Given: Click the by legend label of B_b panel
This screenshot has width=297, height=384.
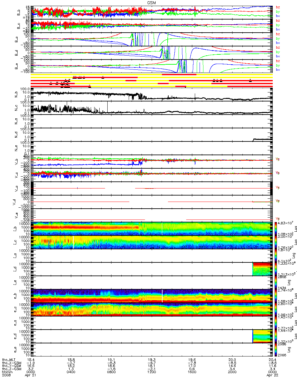Looking at the screenshot, I should coord(278,12).
